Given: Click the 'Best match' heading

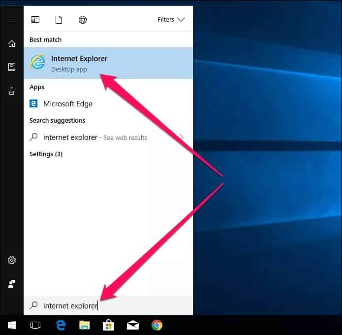Looking at the screenshot, I should click(x=46, y=40).
